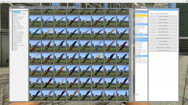
Task: Click Stop all Sounds button
Action: point(163,20)
